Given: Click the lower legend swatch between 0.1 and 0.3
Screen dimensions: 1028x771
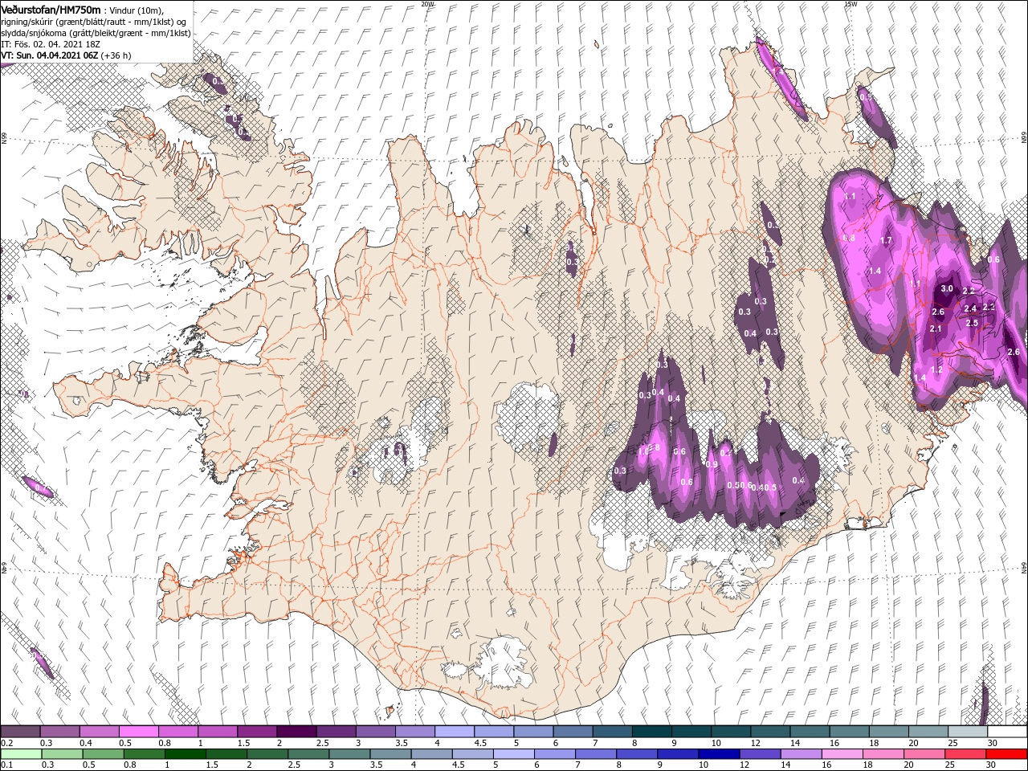Looking at the screenshot, I should (20, 754).
